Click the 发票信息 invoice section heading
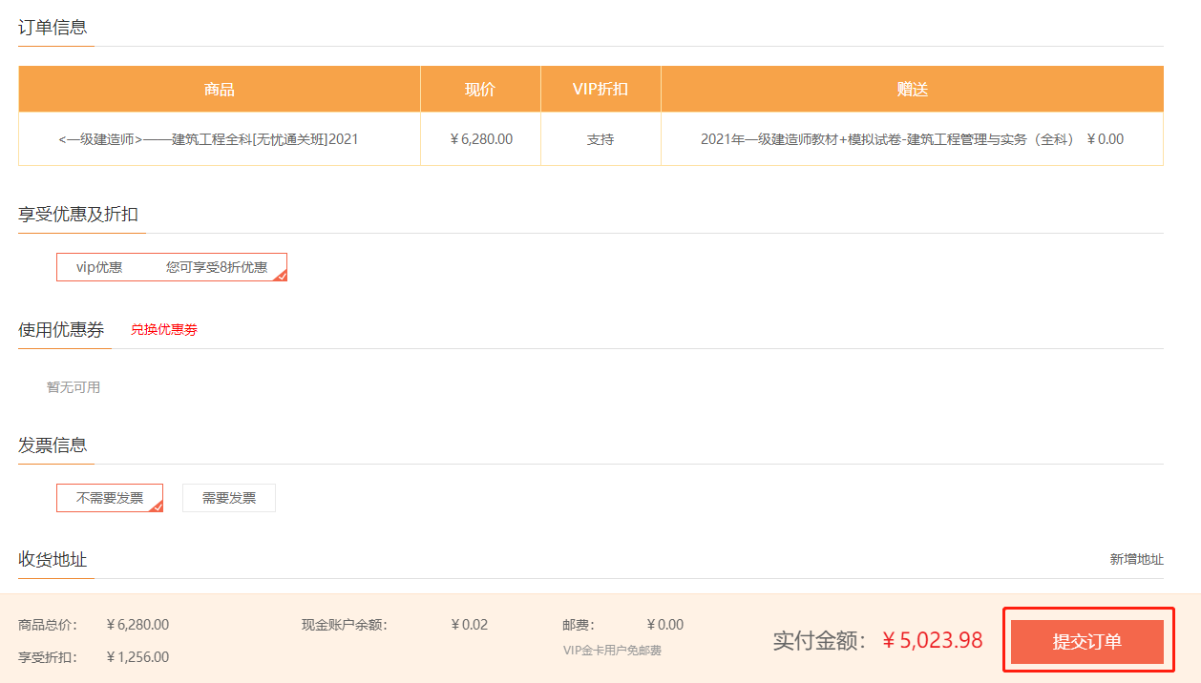 [x=51, y=445]
